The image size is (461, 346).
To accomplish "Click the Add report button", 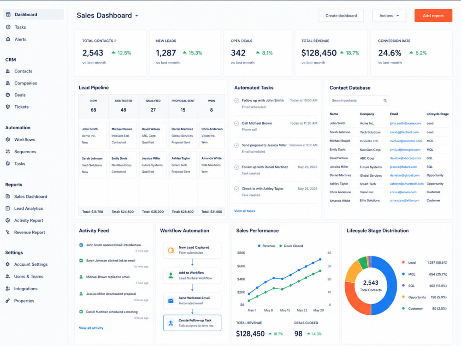I will click(x=433, y=16).
